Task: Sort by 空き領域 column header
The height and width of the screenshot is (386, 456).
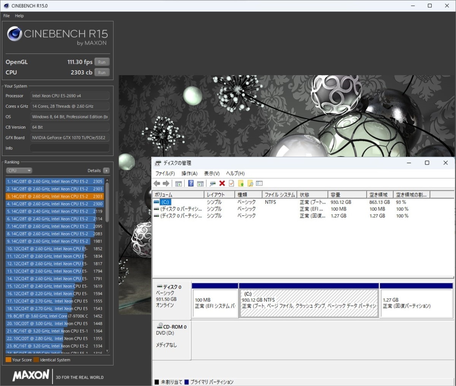Action: 380,195
